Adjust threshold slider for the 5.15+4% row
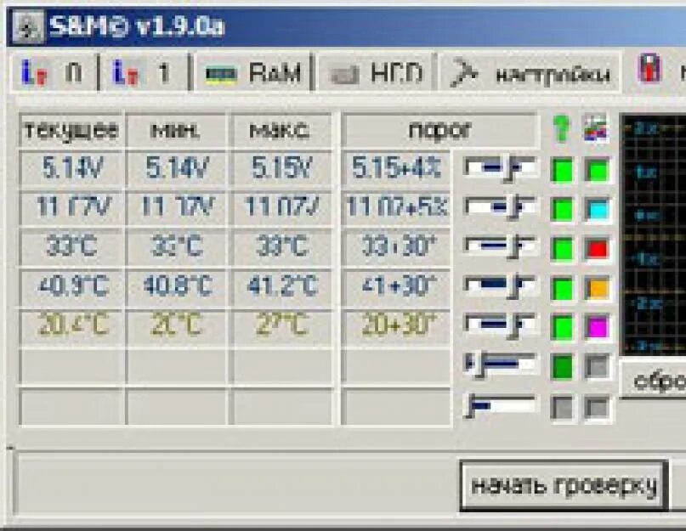Image resolution: width=686 pixels, height=531 pixels. tap(501, 169)
